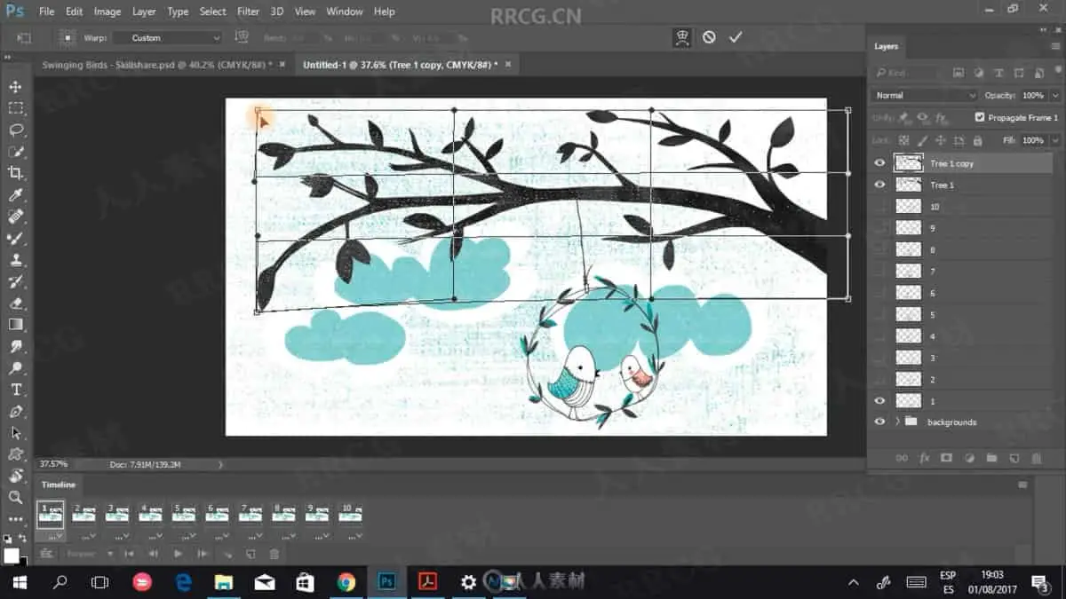The height and width of the screenshot is (599, 1066).
Task: Go to first frame in Timeline
Action: click(129, 554)
